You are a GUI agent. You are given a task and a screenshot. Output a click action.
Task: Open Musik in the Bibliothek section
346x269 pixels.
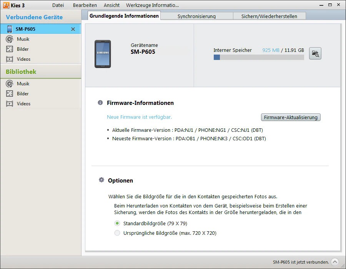(23, 84)
